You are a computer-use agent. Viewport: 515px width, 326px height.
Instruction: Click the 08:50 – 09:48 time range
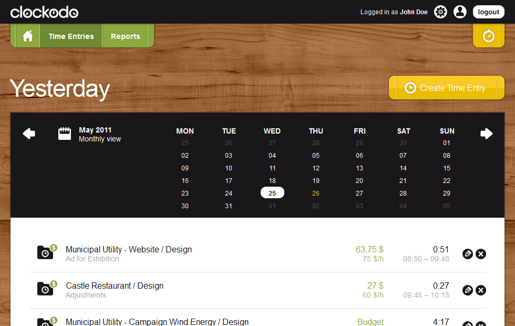(426, 259)
